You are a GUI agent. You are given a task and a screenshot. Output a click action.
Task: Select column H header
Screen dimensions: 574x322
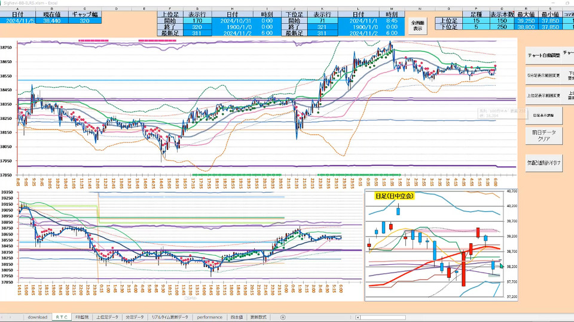232,8
